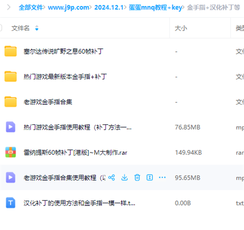Click the 大小 column header
Screen dimensions: 244x230
(x=181, y=28)
